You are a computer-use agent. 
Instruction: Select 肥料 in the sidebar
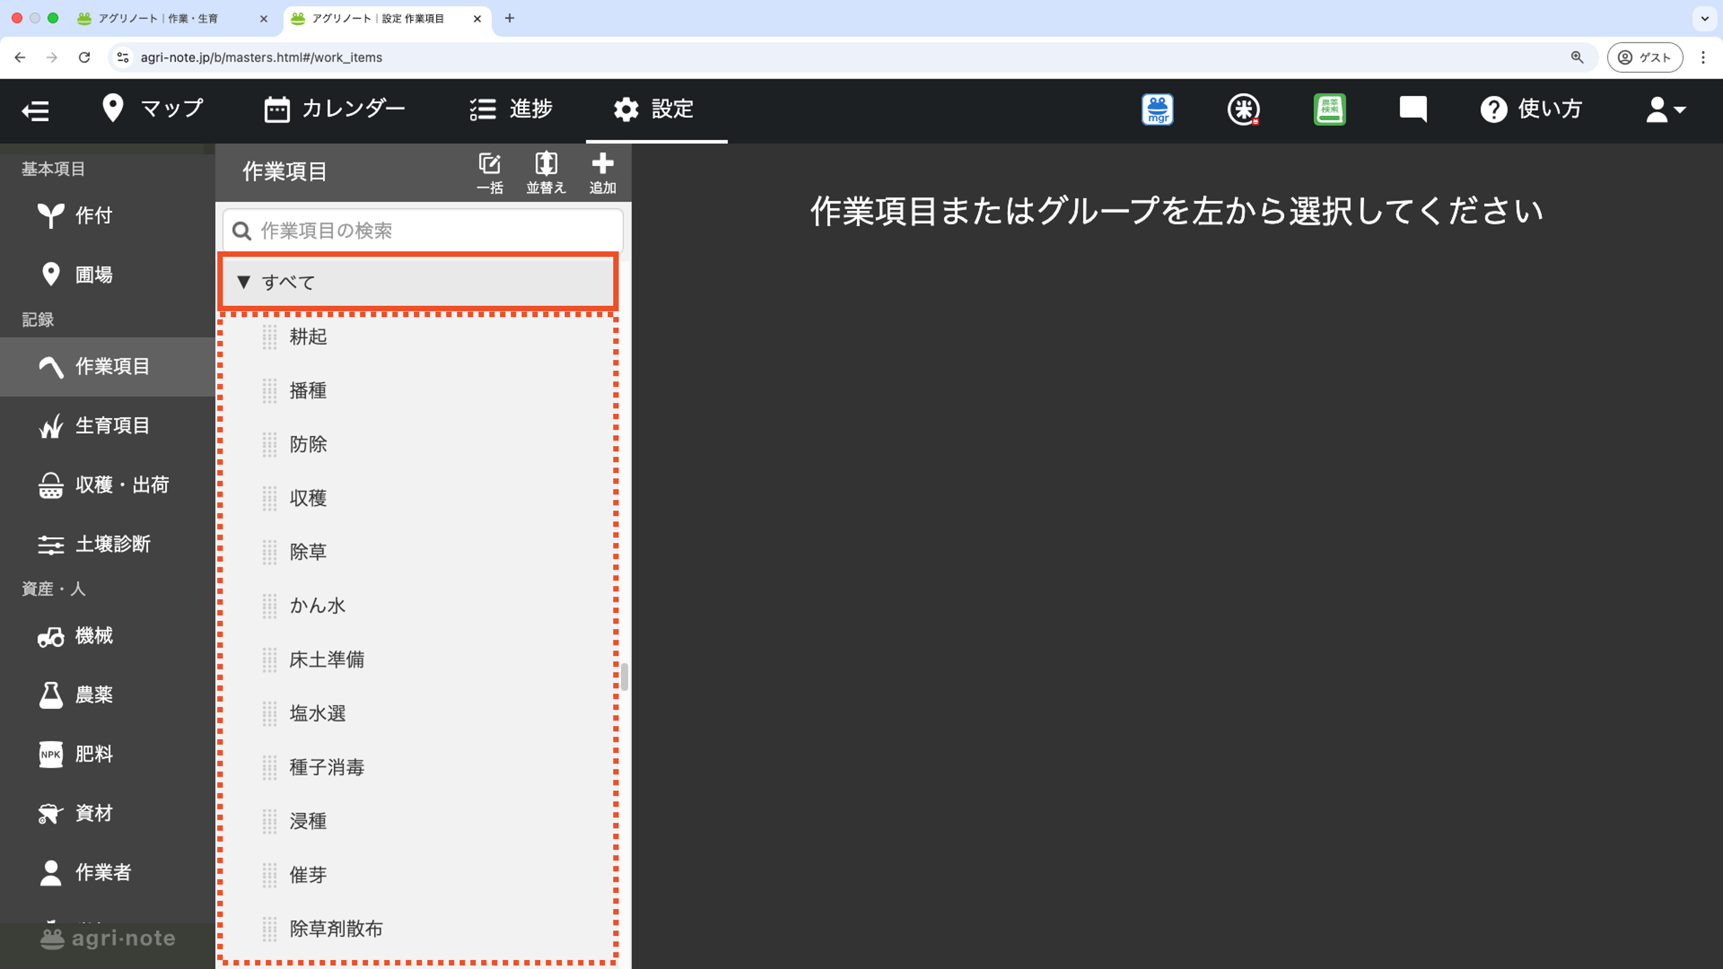pyautogui.click(x=108, y=754)
